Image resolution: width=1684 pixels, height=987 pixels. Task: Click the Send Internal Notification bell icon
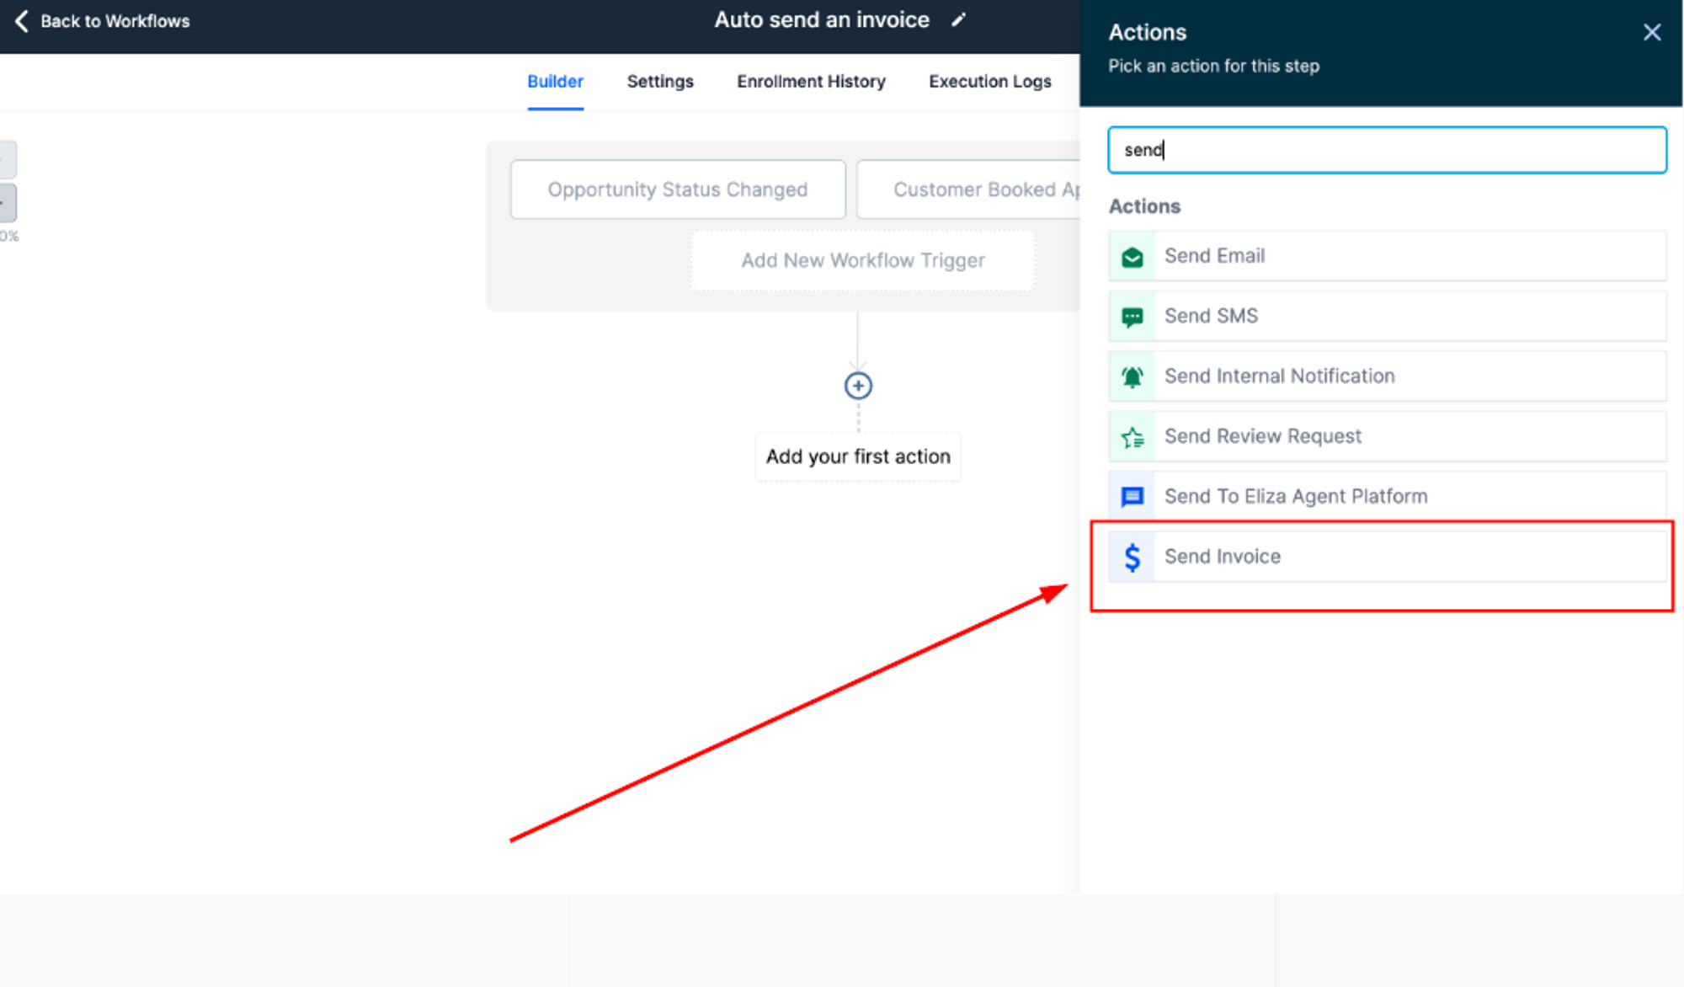[1132, 376]
